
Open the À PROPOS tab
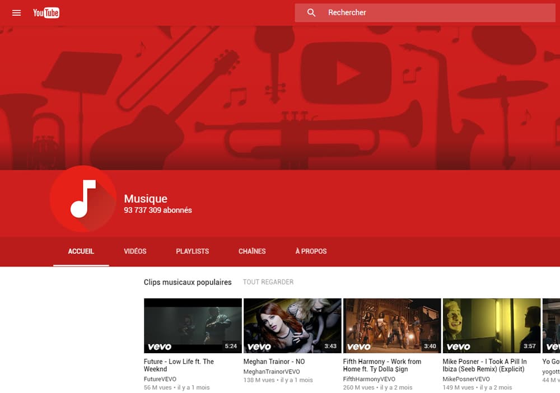(x=310, y=251)
